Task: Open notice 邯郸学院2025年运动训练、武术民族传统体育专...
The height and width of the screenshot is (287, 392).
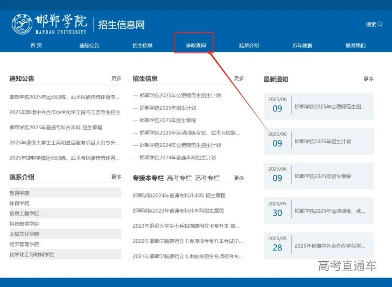Action: pyautogui.click(x=65, y=97)
